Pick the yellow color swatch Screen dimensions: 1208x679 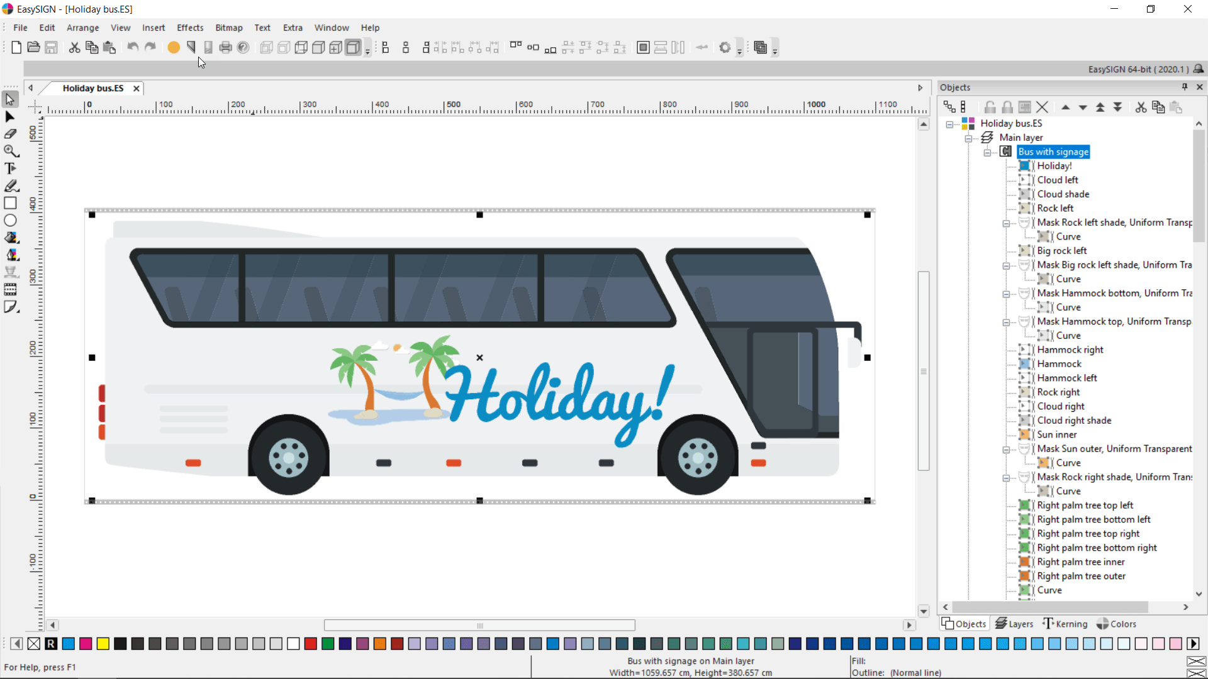[103, 643]
